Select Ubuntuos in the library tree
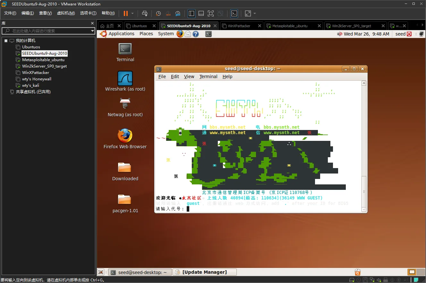Image resolution: width=426 pixels, height=283 pixels. [31, 47]
